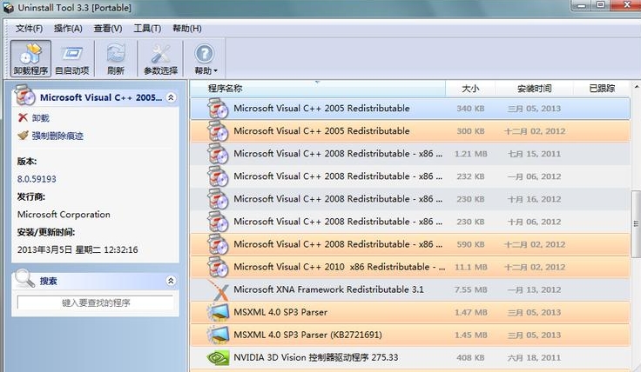Click icon of Visual C++ 2010 x86 row

tap(218, 267)
